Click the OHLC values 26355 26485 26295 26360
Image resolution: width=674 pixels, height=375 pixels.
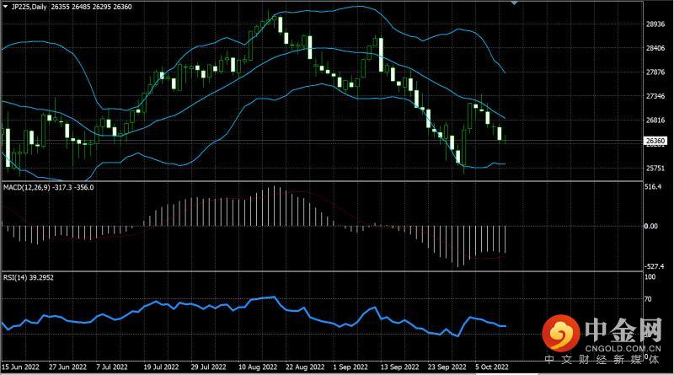[x=92, y=7]
